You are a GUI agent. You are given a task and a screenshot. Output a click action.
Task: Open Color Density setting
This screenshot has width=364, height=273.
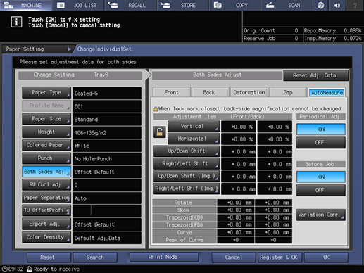[x=46, y=237]
